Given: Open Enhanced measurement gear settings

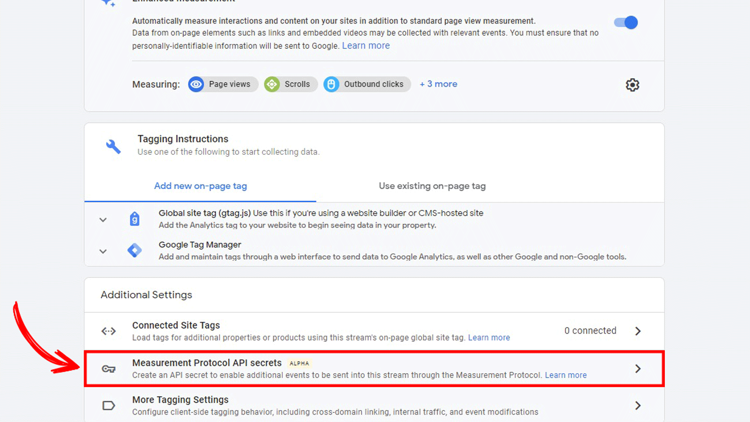Looking at the screenshot, I should tap(633, 85).
